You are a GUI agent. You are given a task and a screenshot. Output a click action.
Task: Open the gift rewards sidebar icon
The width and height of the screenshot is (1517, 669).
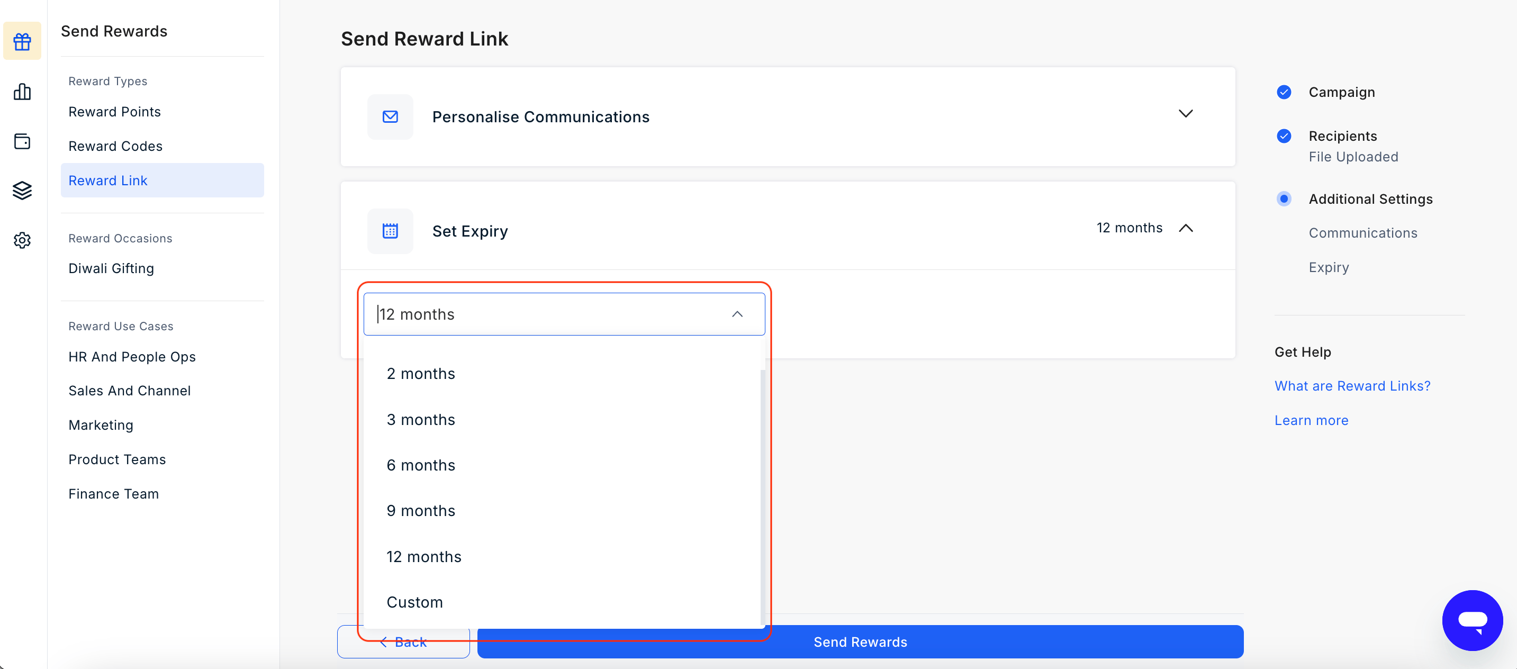(x=22, y=42)
